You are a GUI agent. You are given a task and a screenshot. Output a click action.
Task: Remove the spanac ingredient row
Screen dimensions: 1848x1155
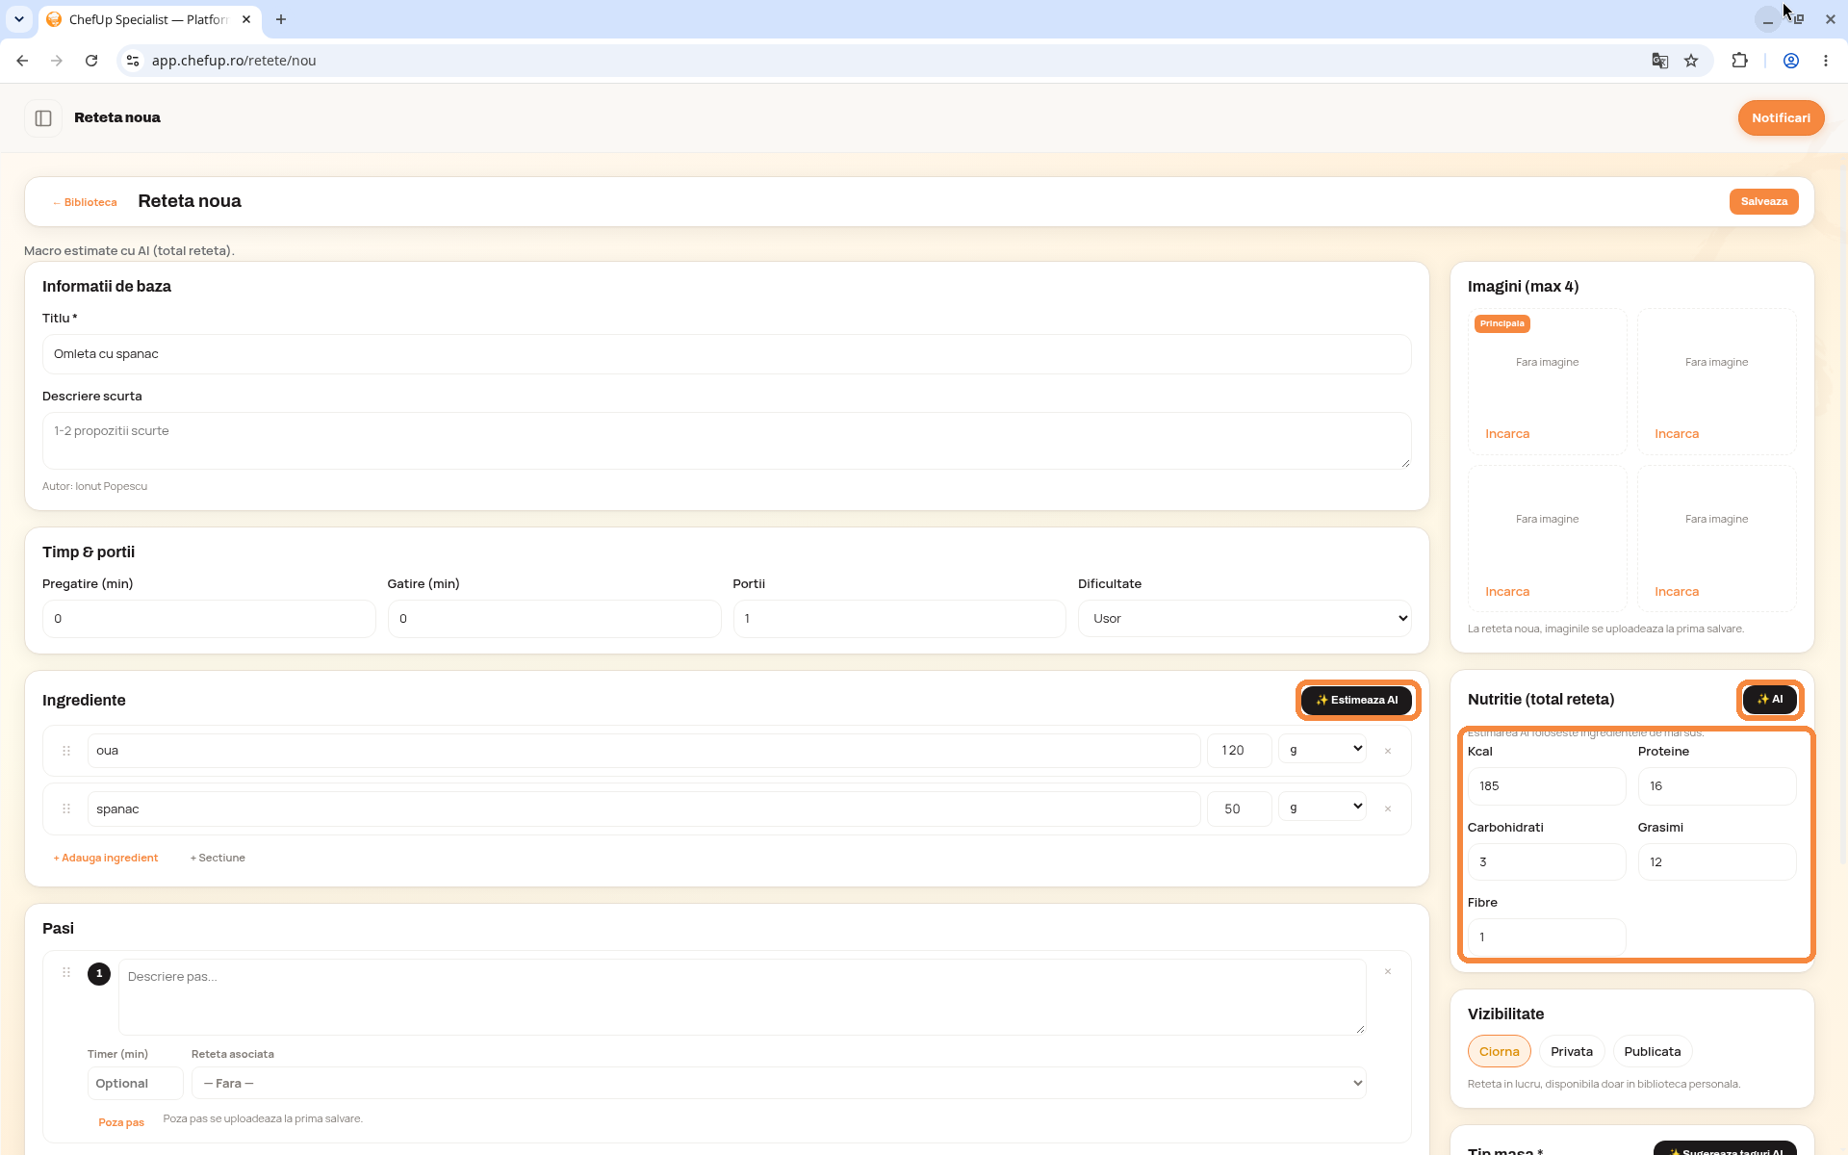click(1388, 809)
